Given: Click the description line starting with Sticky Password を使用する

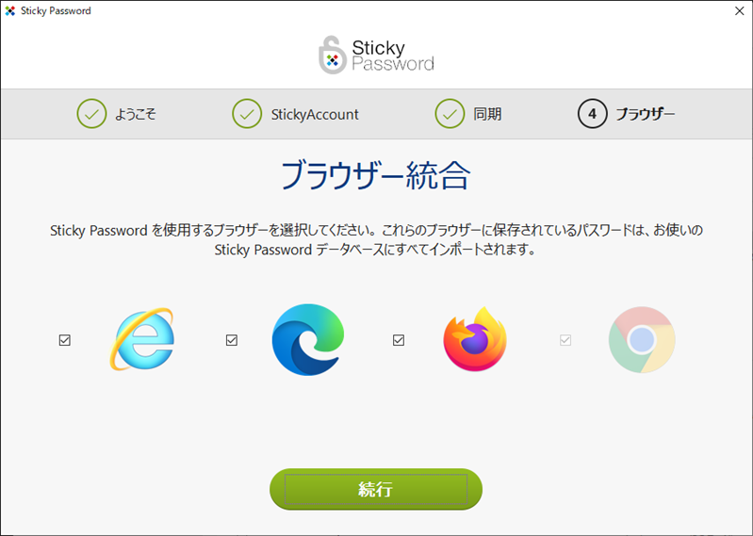Looking at the screenshot, I should [377, 231].
